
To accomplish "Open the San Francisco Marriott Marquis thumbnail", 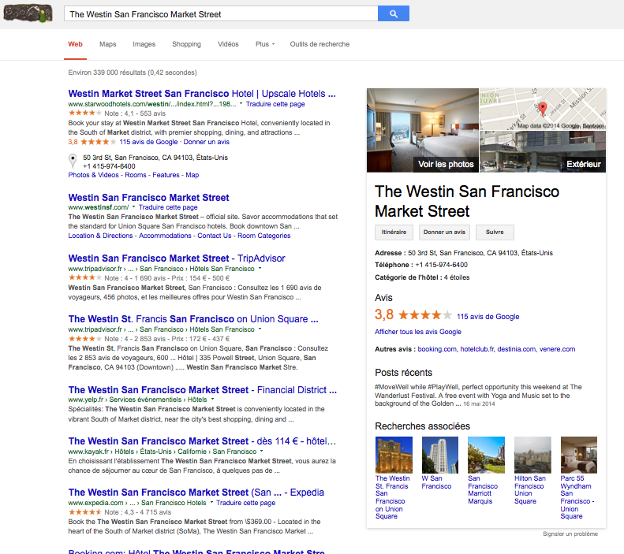I will tap(486, 455).
